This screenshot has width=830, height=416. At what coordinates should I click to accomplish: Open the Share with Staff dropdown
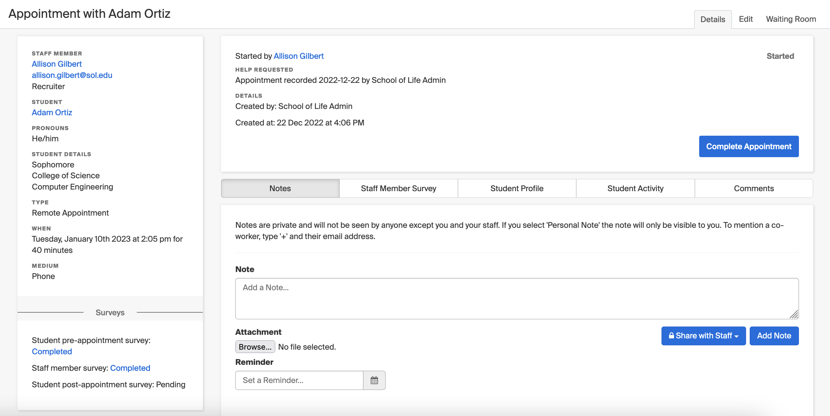pyautogui.click(x=703, y=336)
